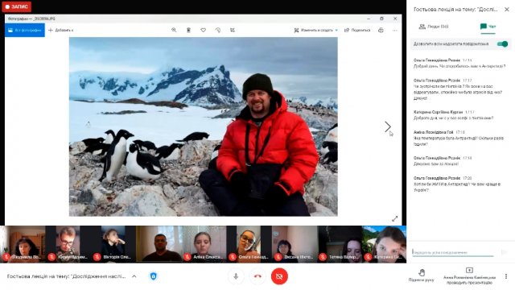Turn the camera back on
Image resolution: width=515 pixels, height=290 pixels.
(x=279, y=276)
